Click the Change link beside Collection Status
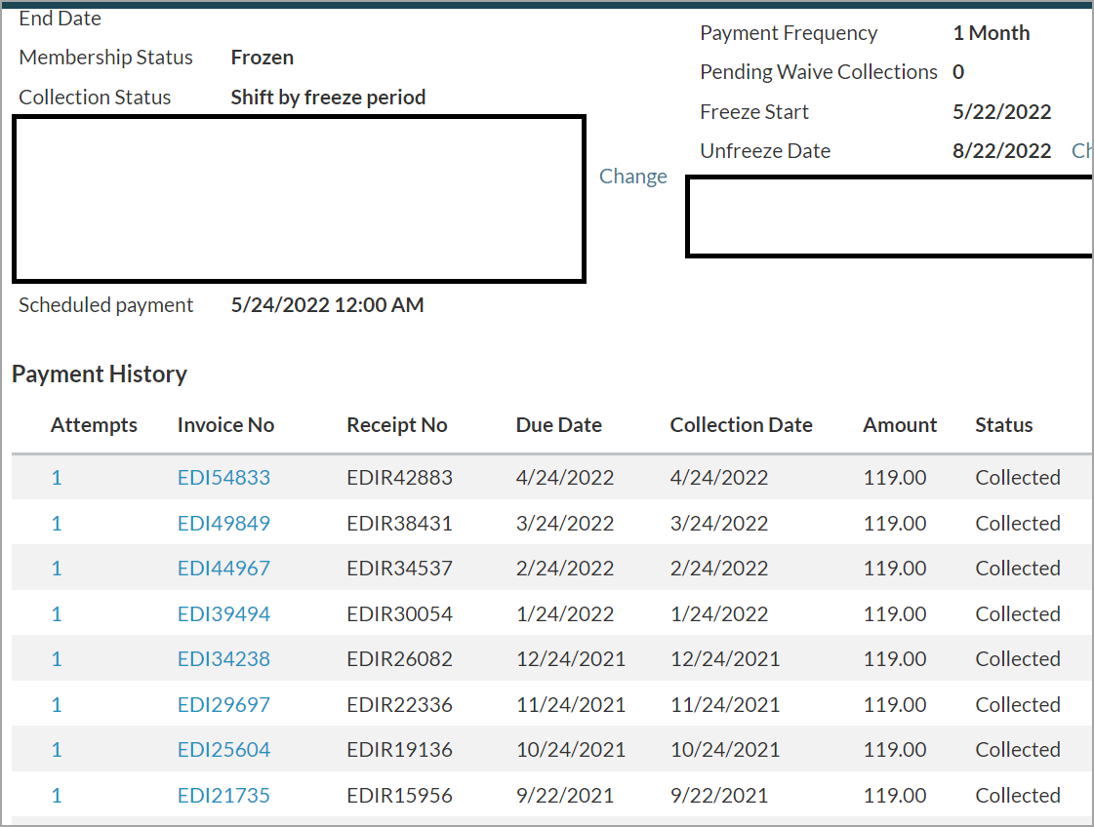The width and height of the screenshot is (1094, 827). (632, 177)
